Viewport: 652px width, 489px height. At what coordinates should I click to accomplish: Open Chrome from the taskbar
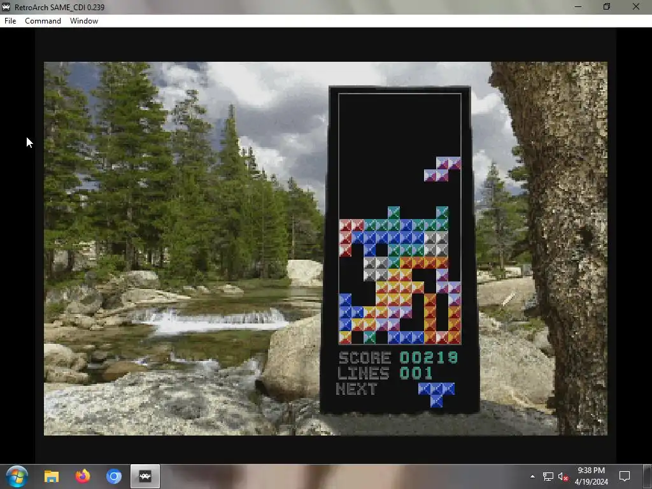point(113,476)
